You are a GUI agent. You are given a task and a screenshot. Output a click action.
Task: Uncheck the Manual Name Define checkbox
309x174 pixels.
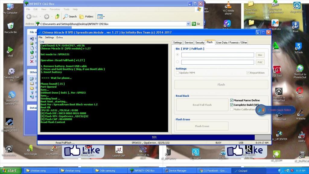coord(232,100)
